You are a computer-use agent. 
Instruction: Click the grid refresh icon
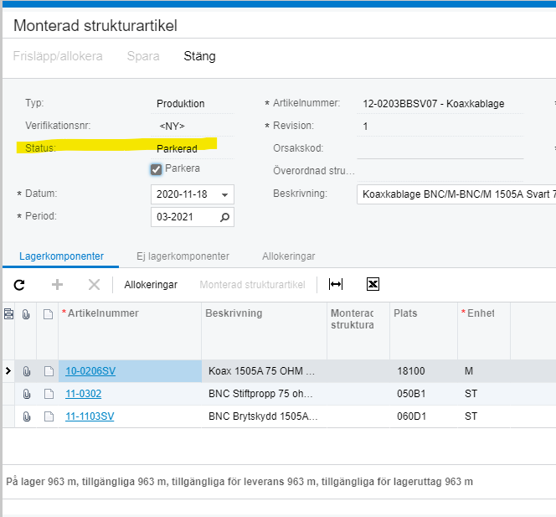19,285
